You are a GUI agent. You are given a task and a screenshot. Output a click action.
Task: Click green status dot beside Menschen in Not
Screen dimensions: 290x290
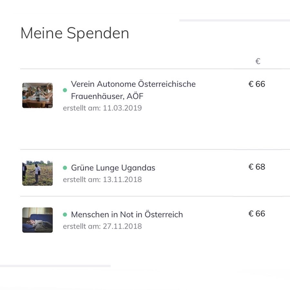(65, 215)
